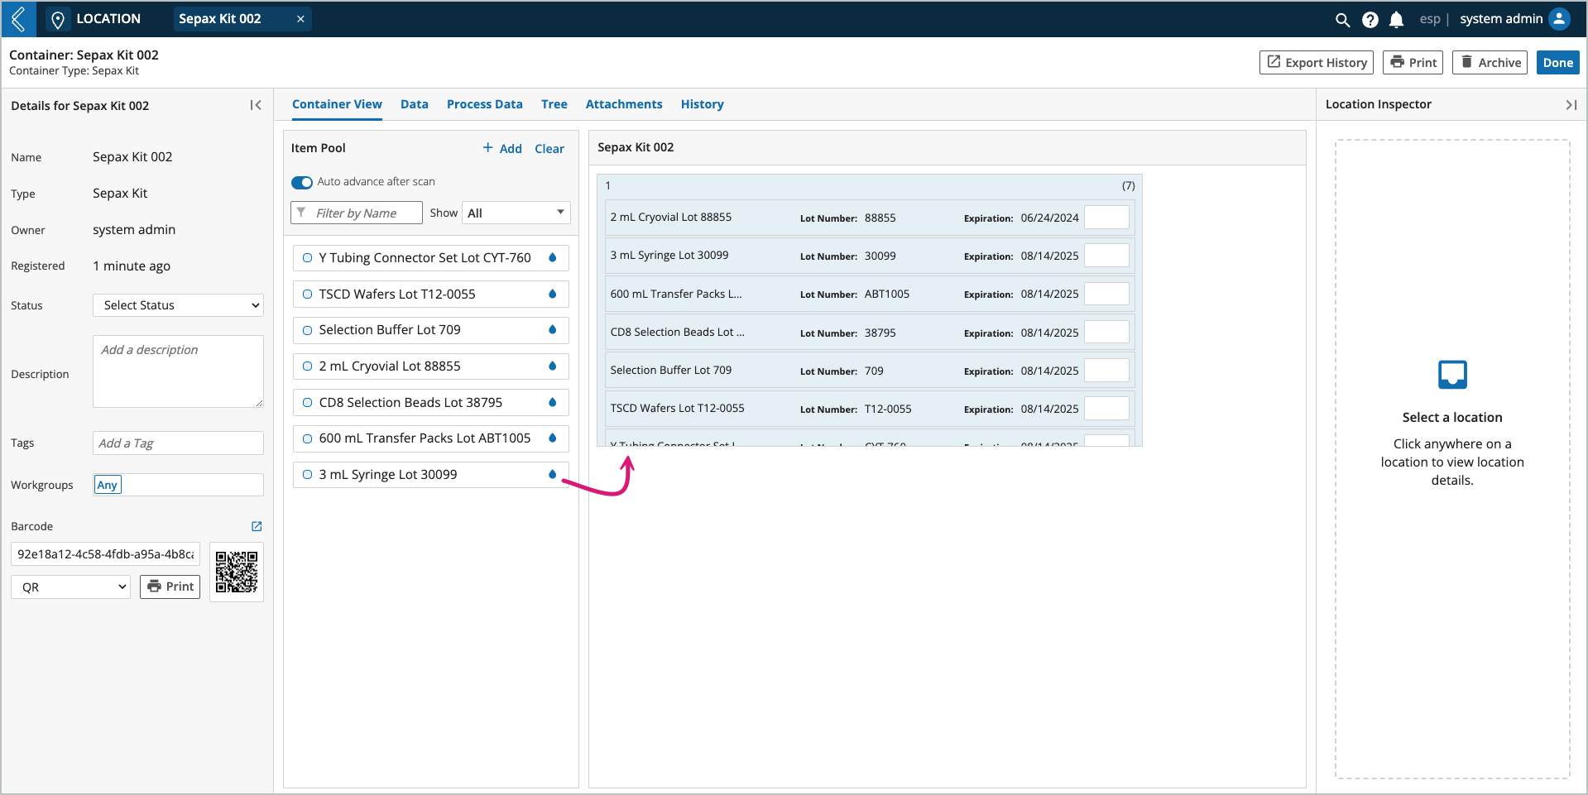Open the Select Status dropdown

(x=178, y=305)
